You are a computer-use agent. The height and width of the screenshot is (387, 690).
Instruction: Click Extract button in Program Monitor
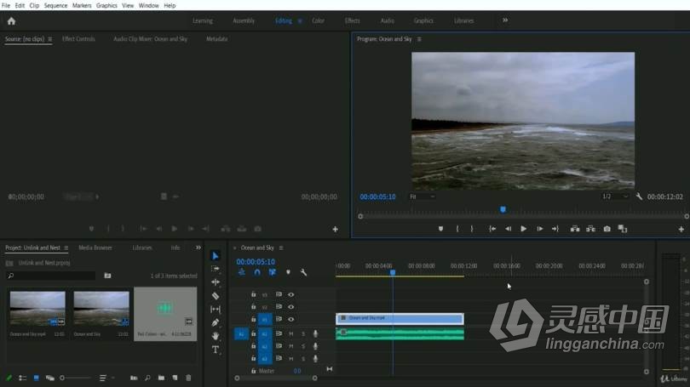590,229
